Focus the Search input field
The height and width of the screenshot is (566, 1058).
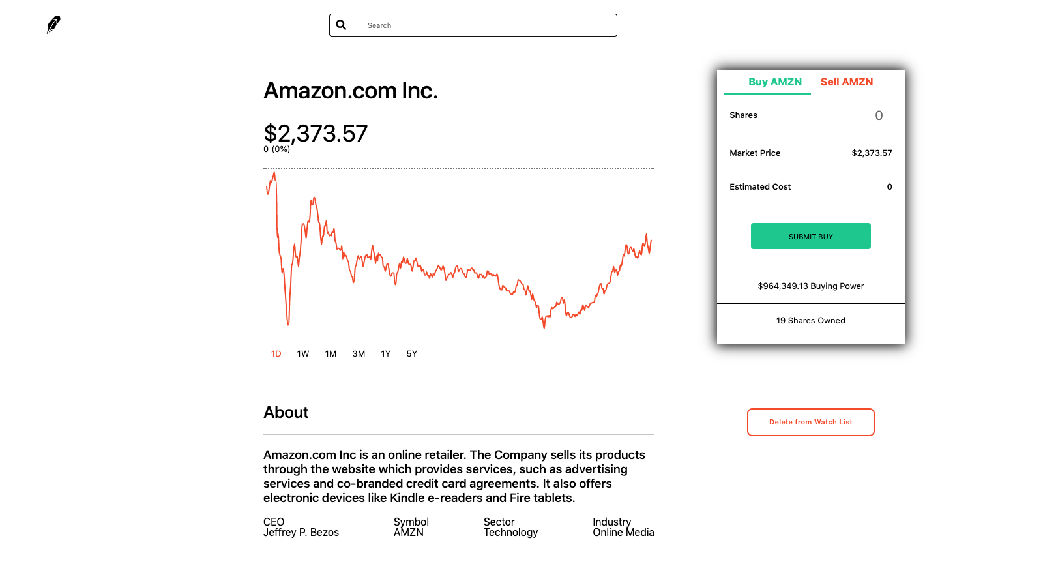click(473, 25)
